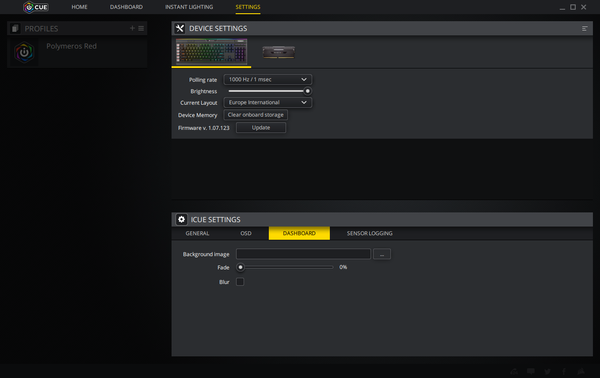Image resolution: width=600 pixels, height=378 pixels.
Task: Click the Corsair sails logo in footer
Action: tap(581, 371)
